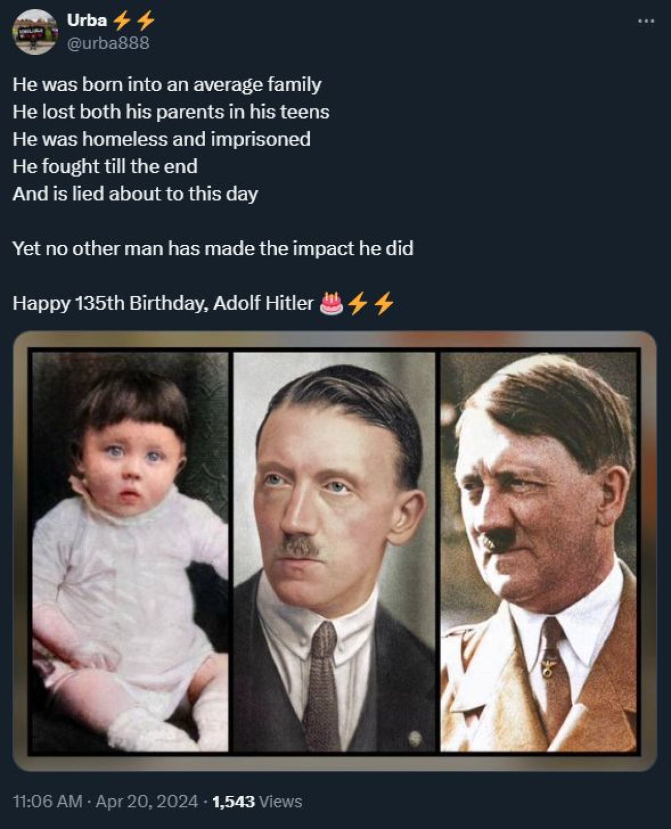Open the @urba888 handle link
The width and height of the screenshot is (671, 829).
pos(108,43)
